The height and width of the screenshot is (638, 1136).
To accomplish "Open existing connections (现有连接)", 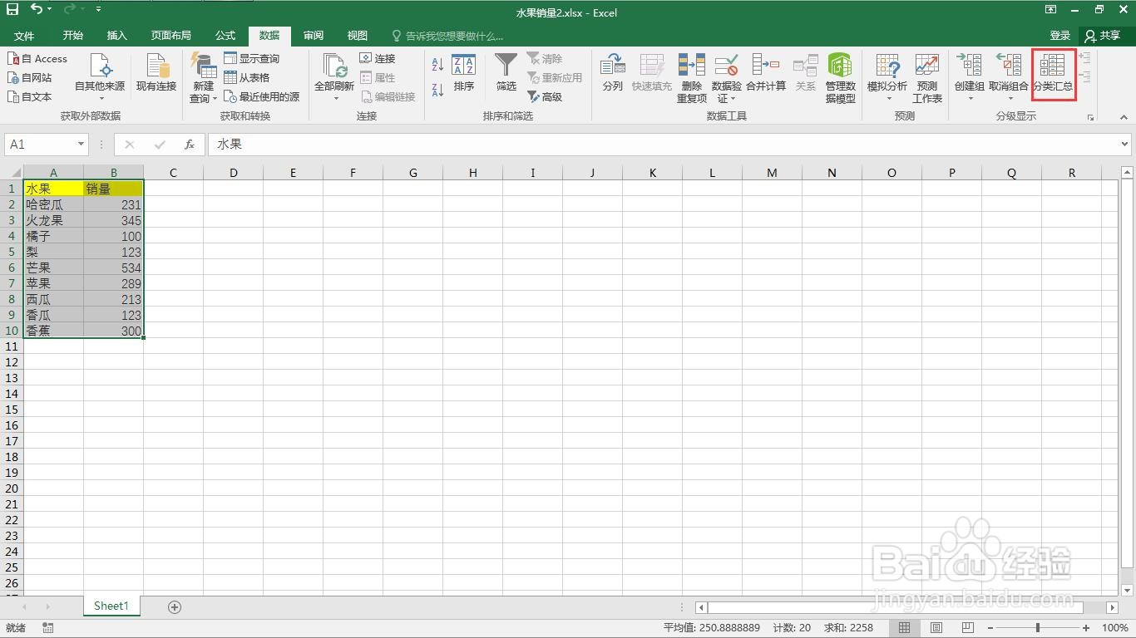I will pos(156,73).
